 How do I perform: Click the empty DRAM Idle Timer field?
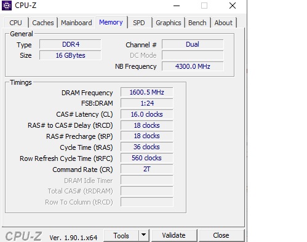tap(147, 181)
